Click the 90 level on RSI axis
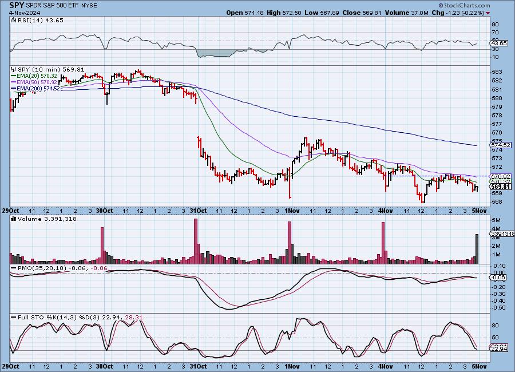Image resolution: width=515 pixels, height=372 pixels. coord(495,25)
